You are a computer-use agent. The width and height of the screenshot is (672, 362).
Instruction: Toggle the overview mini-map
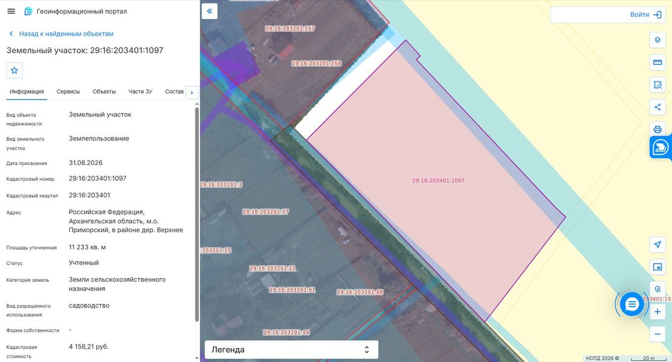(657, 267)
